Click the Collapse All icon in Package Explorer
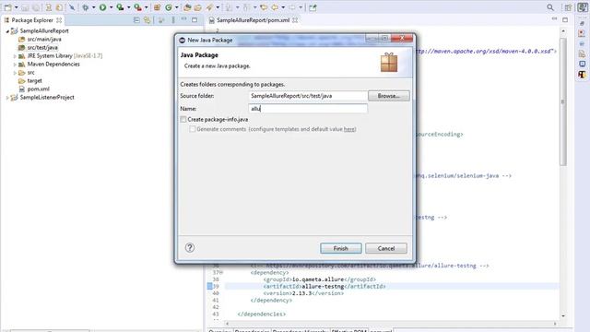This screenshot has height=332, width=590. point(136,20)
